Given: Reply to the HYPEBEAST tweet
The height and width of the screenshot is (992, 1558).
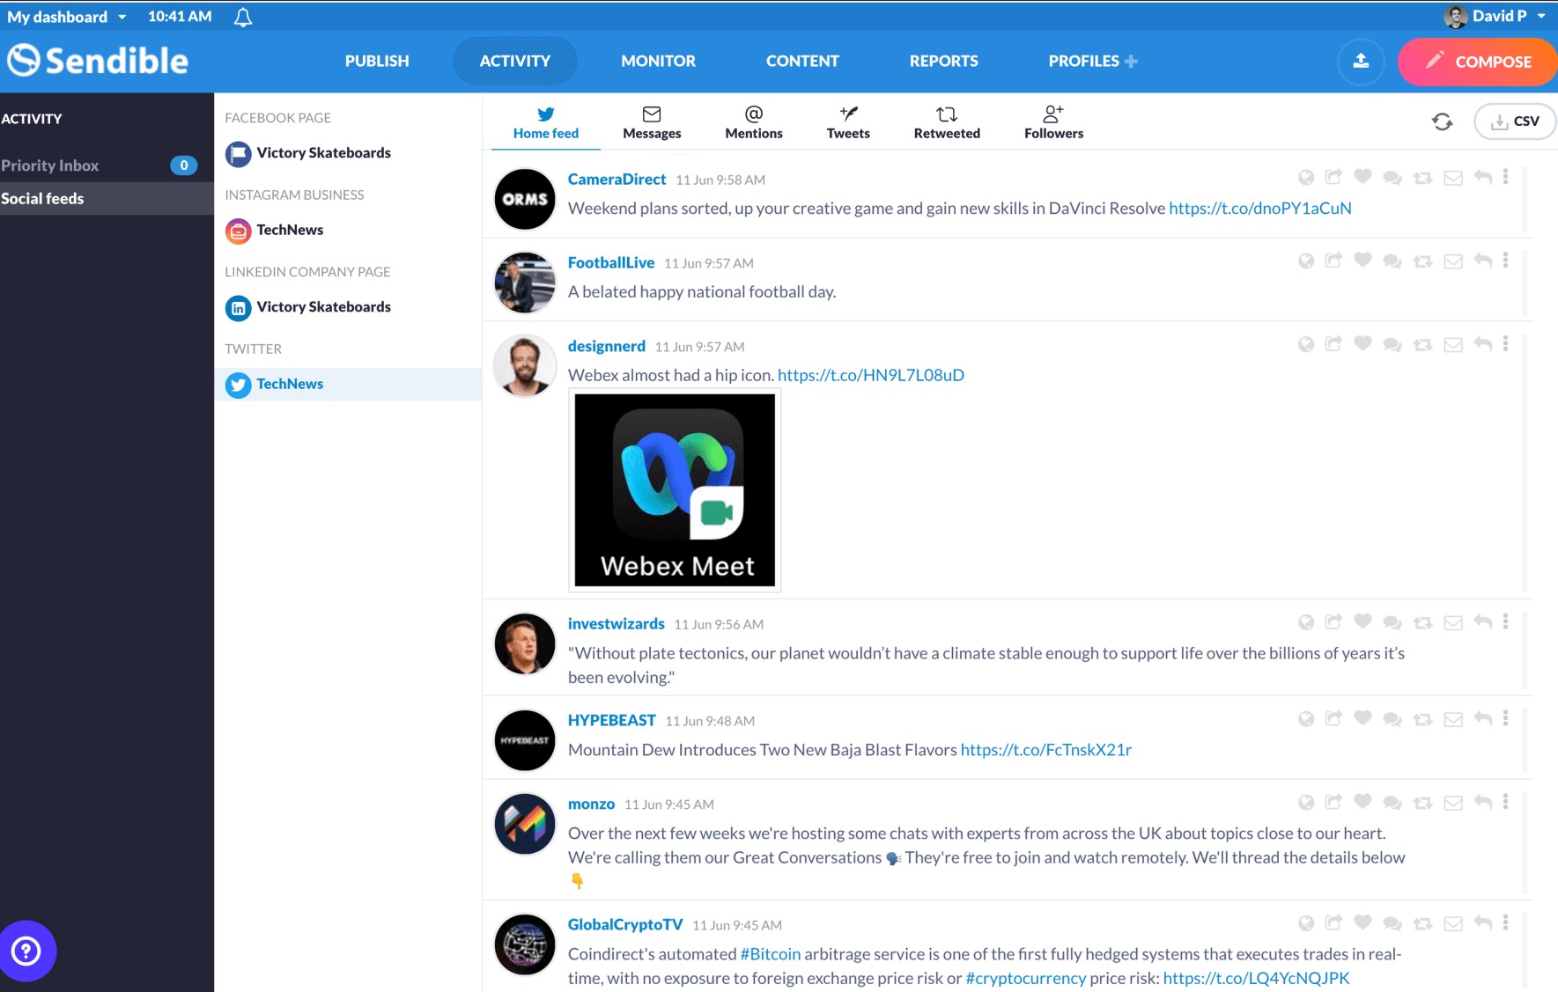Looking at the screenshot, I should (x=1483, y=719).
